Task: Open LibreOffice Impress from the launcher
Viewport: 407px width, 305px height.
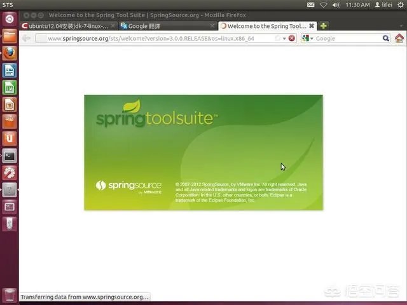Action: click(10, 104)
